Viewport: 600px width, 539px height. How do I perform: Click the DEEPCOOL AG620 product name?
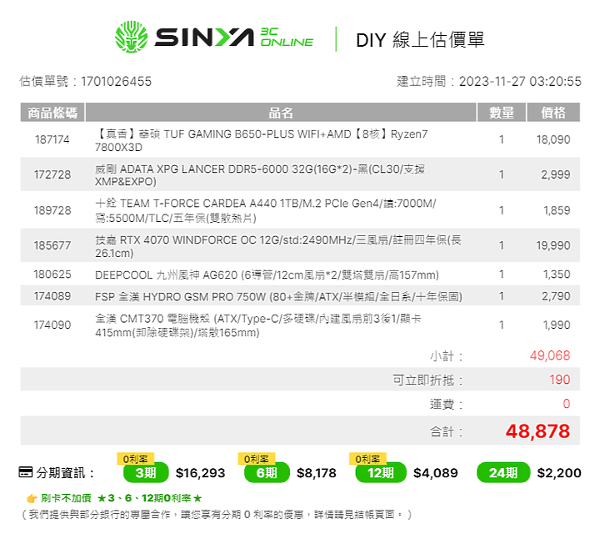267,275
